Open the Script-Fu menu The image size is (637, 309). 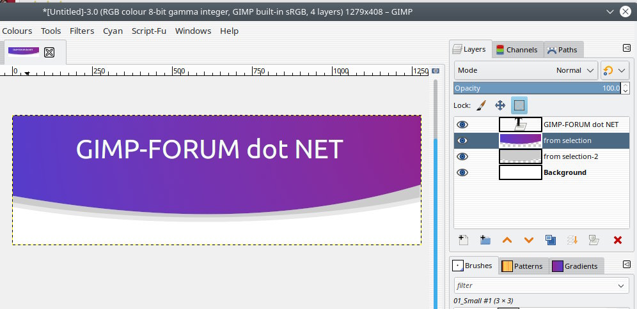(148, 31)
